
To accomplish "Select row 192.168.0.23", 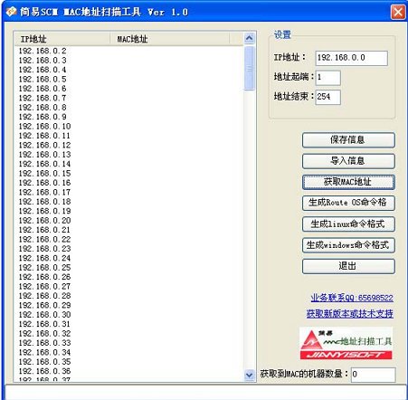I will (128, 249).
